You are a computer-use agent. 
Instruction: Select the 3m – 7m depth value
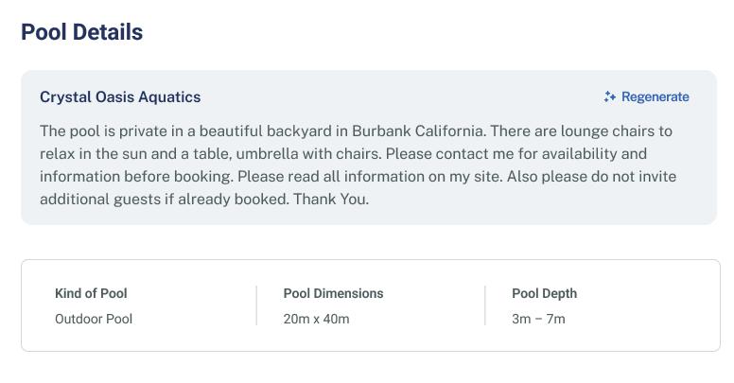click(538, 319)
